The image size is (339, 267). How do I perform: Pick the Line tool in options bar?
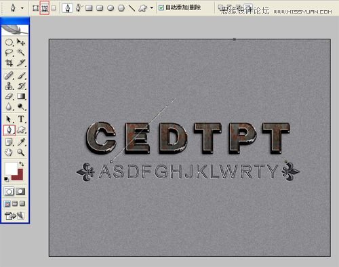(x=132, y=8)
